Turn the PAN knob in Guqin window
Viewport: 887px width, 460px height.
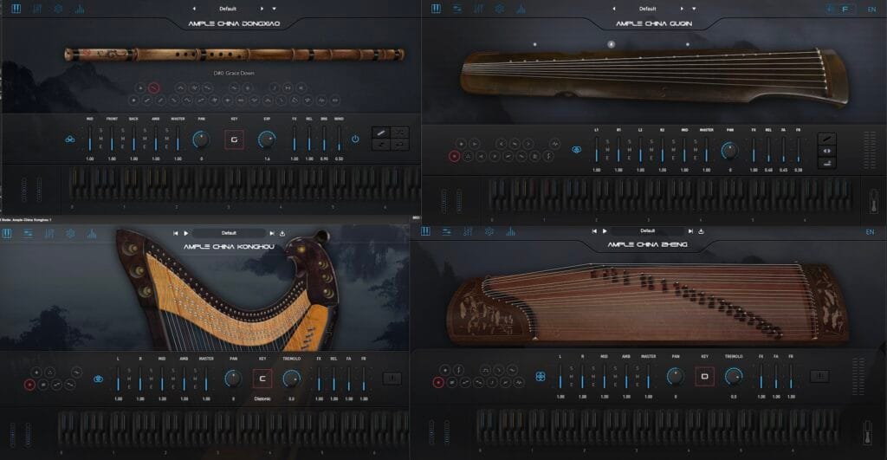[x=729, y=151]
